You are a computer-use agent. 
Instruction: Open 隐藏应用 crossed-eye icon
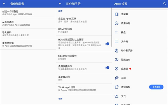(116, 59)
